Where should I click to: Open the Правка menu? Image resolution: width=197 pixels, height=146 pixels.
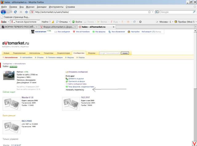click(x=13, y=7)
